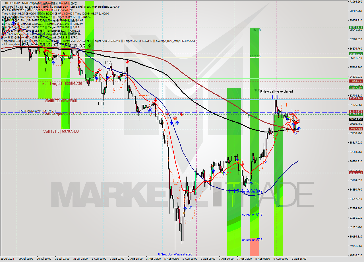This screenshot has width=364, height=262.
Task: Select the green 68738.618 price tag
Action: pos(355,28)
